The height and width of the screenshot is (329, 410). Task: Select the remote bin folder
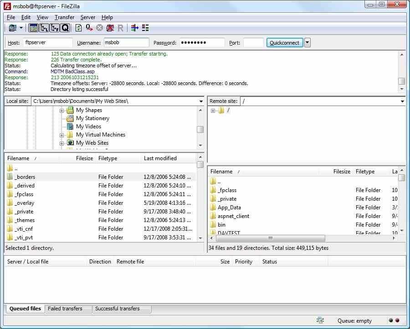tap(303, 224)
